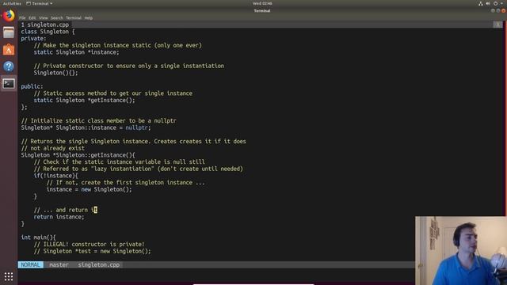Click comment 'Initialize static class member'
Image resolution: width=507 pixels, height=285 pixels.
click(x=98, y=121)
